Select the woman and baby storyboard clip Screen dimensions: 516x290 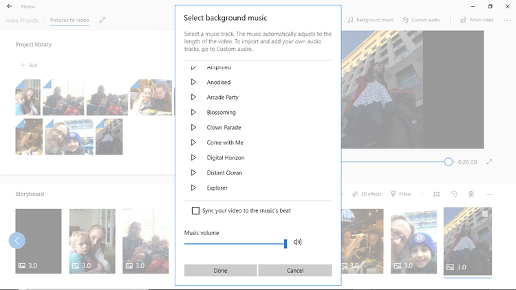[92, 241]
